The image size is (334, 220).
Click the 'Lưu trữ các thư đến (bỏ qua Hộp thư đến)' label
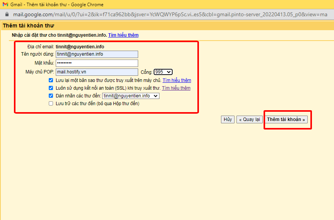tap(98, 104)
